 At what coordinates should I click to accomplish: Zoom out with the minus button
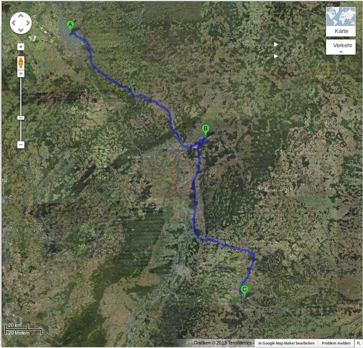click(x=21, y=145)
